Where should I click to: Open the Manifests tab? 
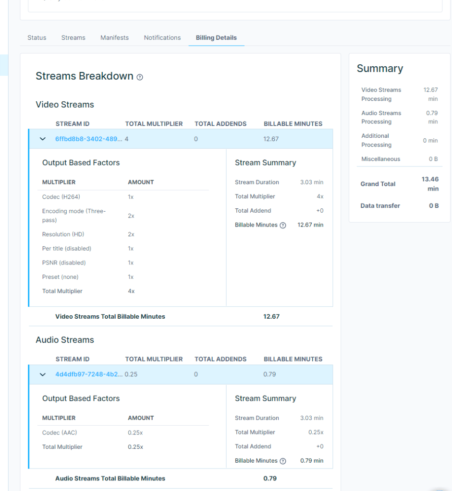(114, 37)
